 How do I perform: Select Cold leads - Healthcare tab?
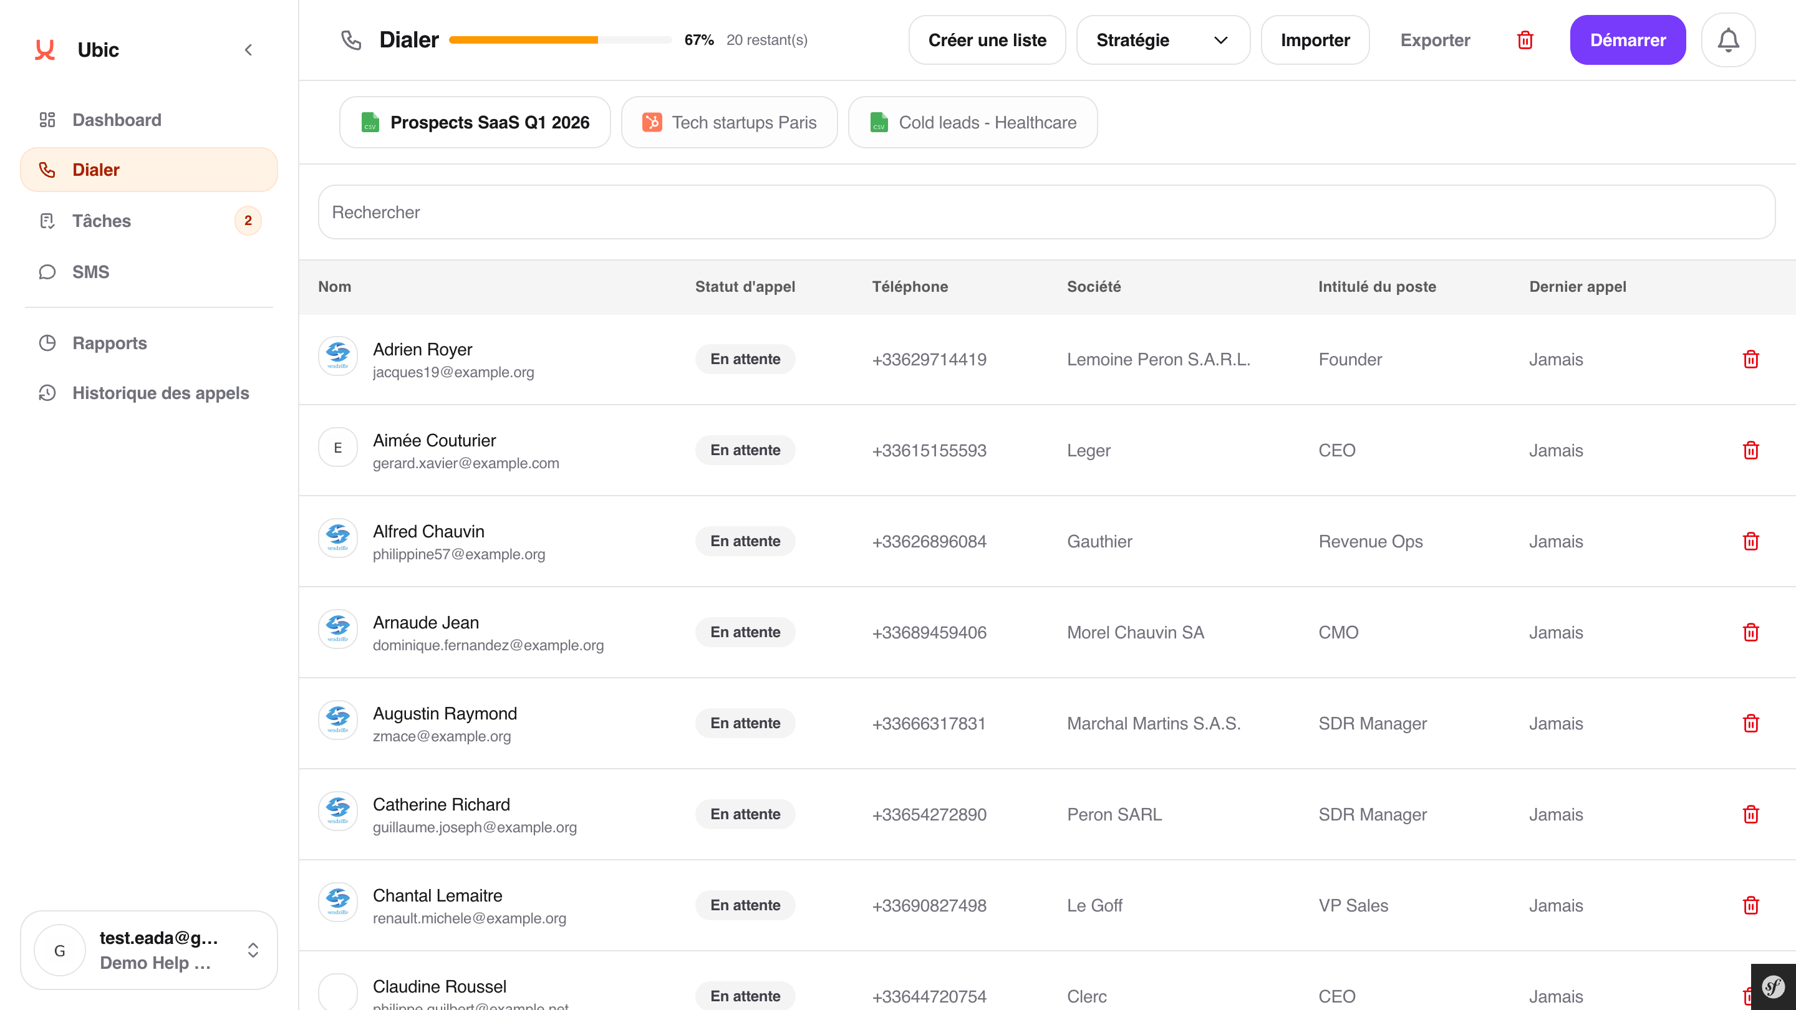coord(972,123)
